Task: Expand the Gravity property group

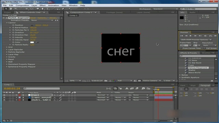Action: (x=7, y=57)
